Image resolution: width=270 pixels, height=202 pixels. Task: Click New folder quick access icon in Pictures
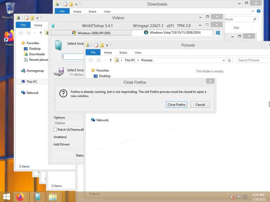tap(102, 45)
